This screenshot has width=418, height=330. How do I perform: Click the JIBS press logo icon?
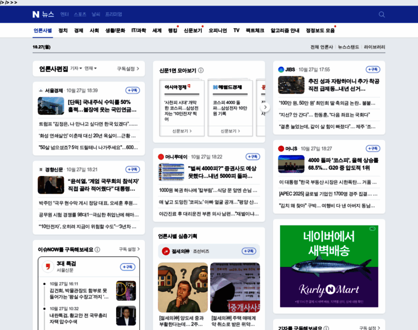point(281,69)
